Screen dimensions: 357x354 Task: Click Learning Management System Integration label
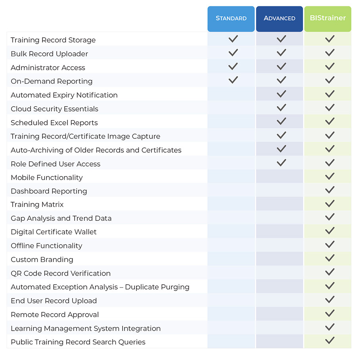[x=86, y=328]
